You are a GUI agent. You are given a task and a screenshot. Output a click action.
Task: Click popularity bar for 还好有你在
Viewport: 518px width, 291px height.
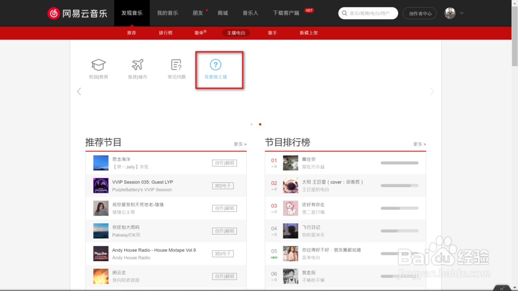click(x=399, y=208)
